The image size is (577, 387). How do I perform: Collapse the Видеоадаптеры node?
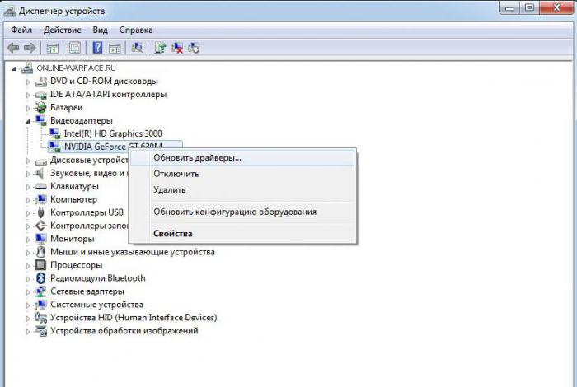28,121
